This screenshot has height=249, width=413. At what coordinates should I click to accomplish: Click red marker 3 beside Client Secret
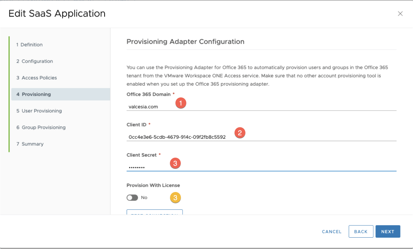tap(175, 163)
